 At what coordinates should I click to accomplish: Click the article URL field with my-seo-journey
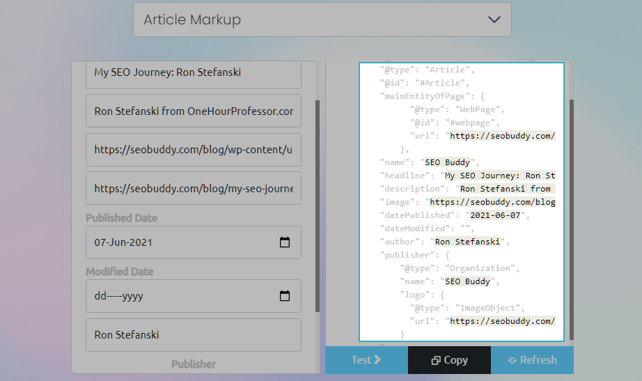tap(194, 189)
